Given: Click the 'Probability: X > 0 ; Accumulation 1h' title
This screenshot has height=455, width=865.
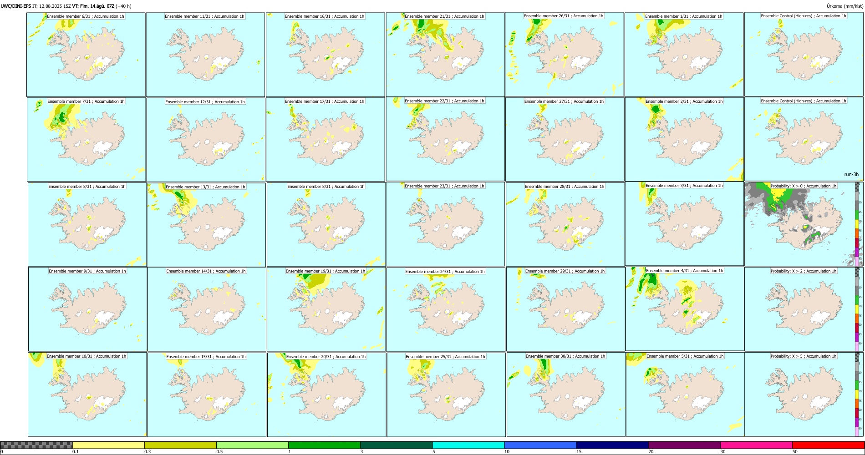Looking at the screenshot, I should [x=803, y=186].
